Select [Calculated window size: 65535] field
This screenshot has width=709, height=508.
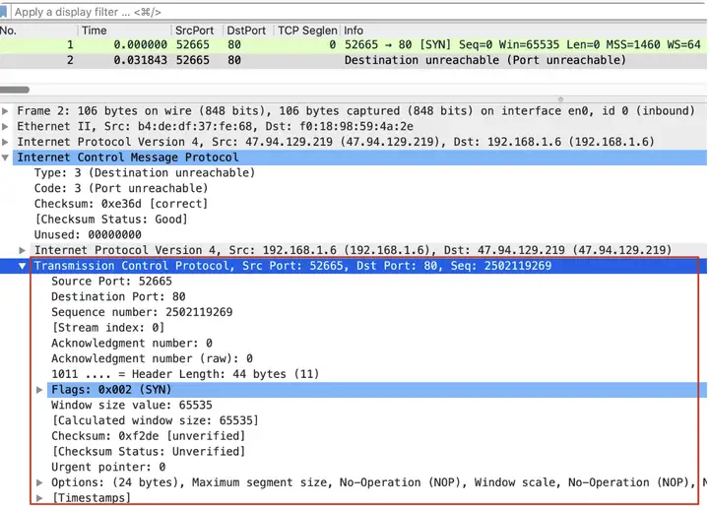pos(156,420)
